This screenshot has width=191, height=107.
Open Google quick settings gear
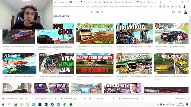point(173,12)
